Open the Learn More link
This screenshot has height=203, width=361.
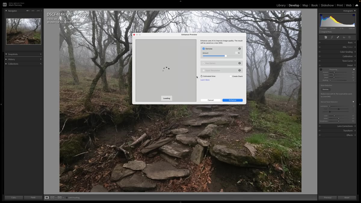(205, 80)
